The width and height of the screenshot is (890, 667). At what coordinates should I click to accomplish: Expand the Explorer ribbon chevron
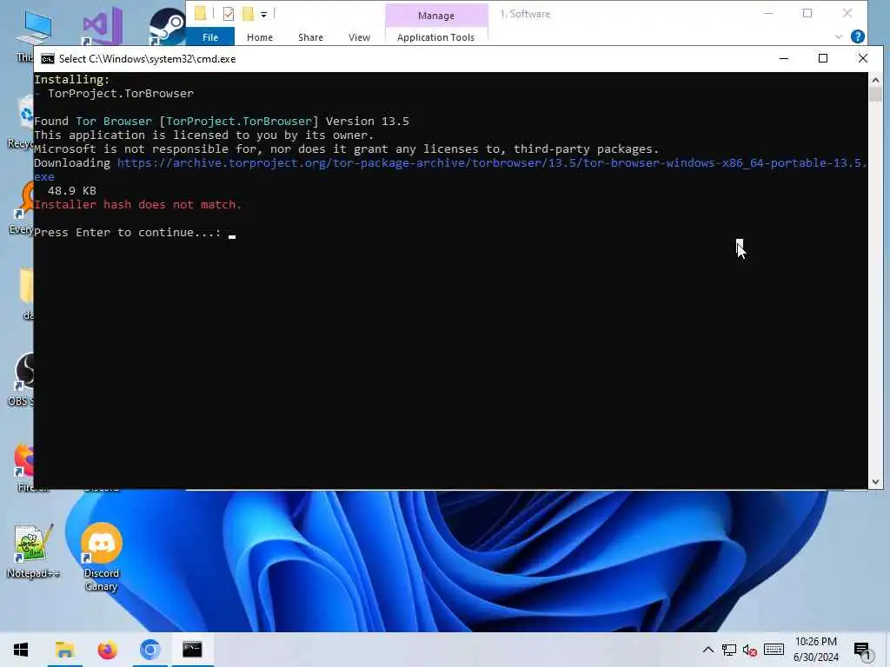[x=839, y=36]
